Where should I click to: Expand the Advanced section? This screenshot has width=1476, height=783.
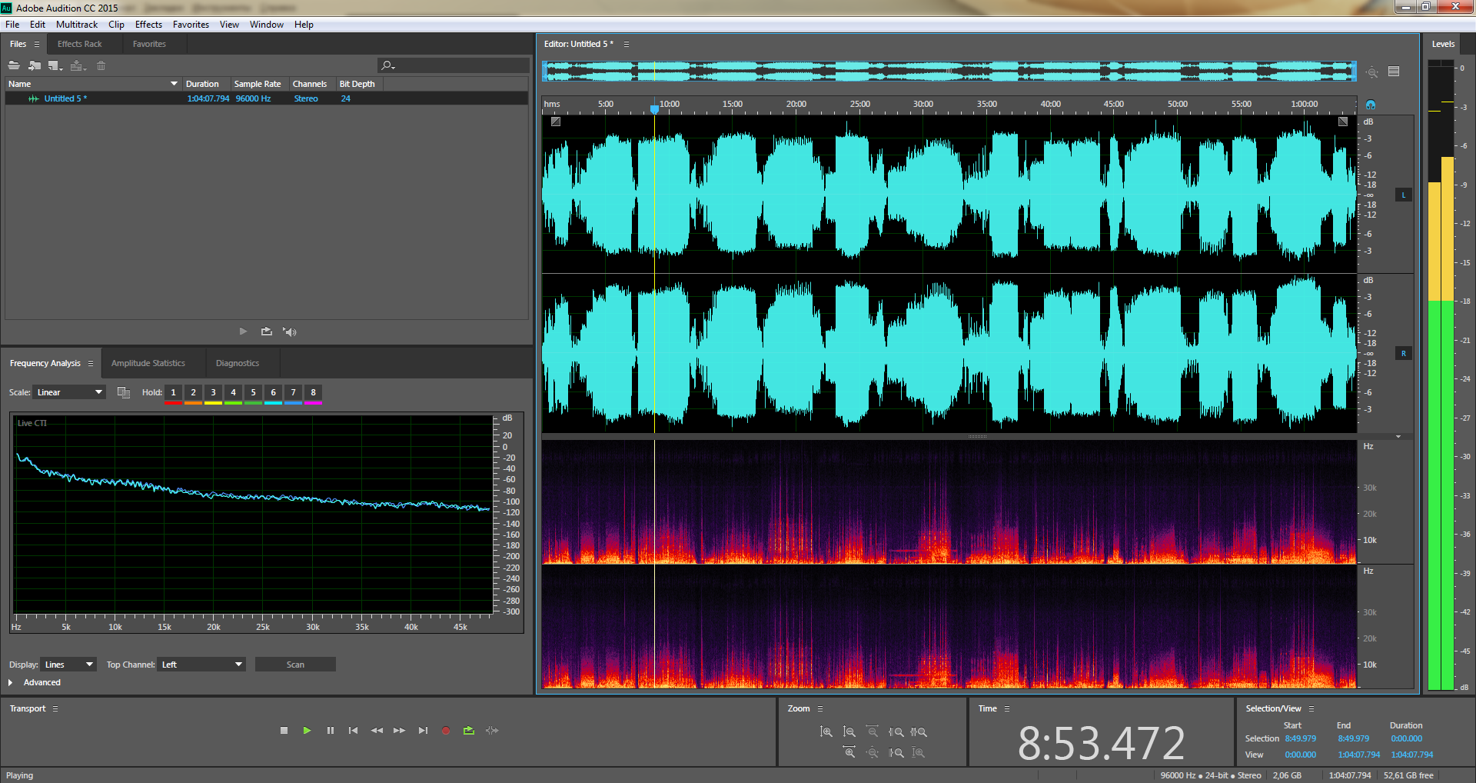pos(11,682)
